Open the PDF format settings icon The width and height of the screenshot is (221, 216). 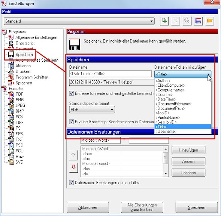11,94
